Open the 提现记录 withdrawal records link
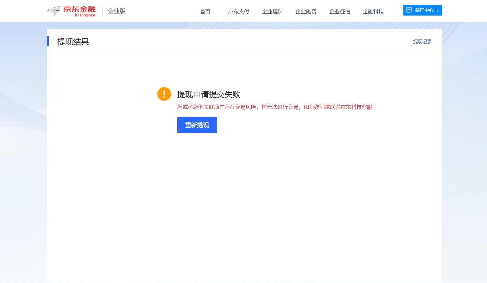The height and width of the screenshot is (283, 487). coord(422,41)
